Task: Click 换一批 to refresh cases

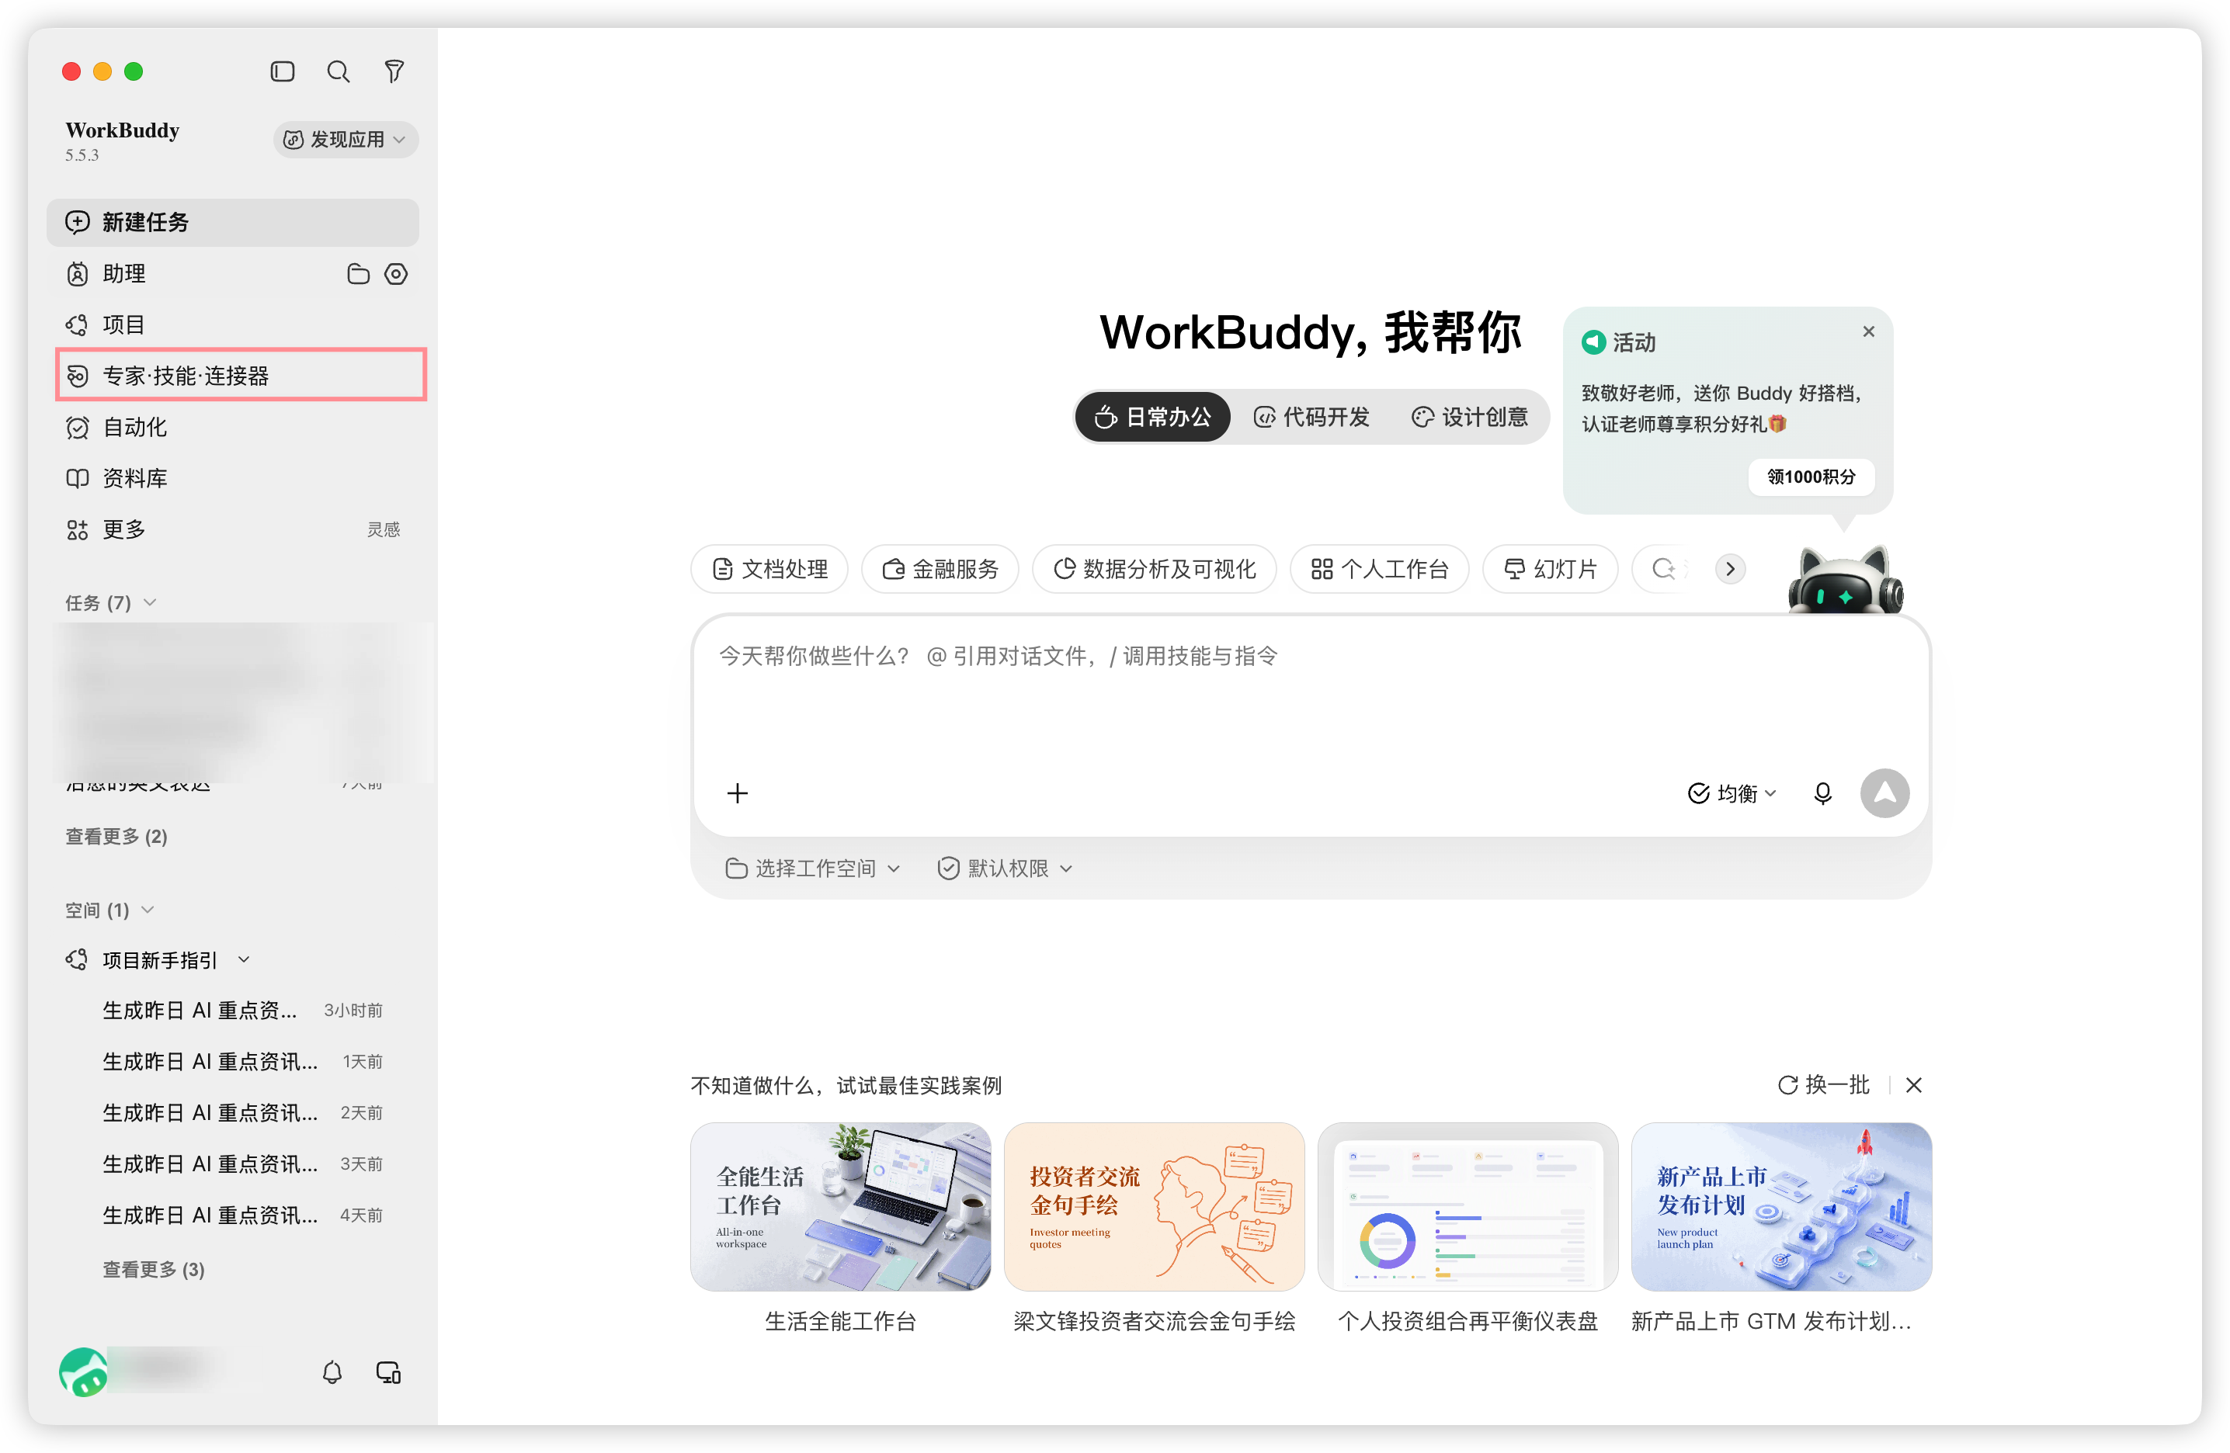Action: pyautogui.click(x=1823, y=1085)
